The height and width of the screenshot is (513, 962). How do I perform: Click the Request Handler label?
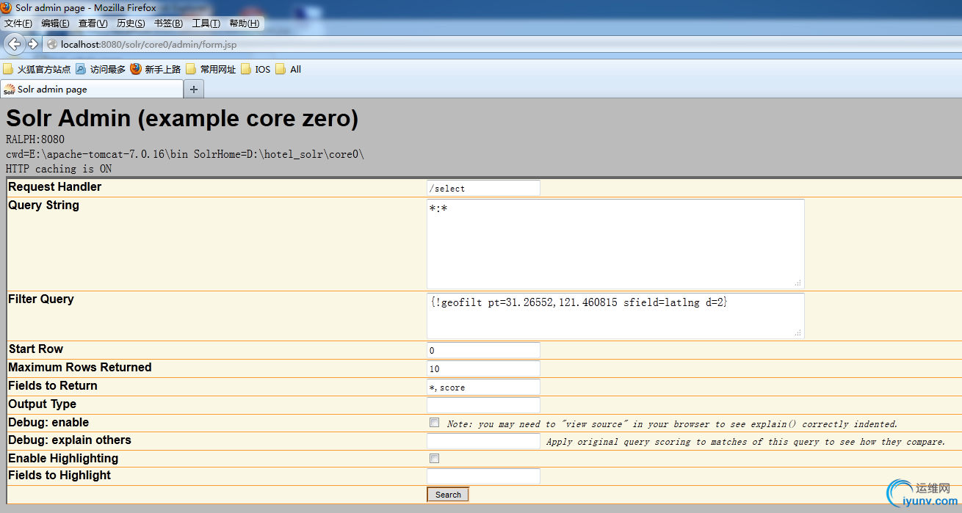55,187
